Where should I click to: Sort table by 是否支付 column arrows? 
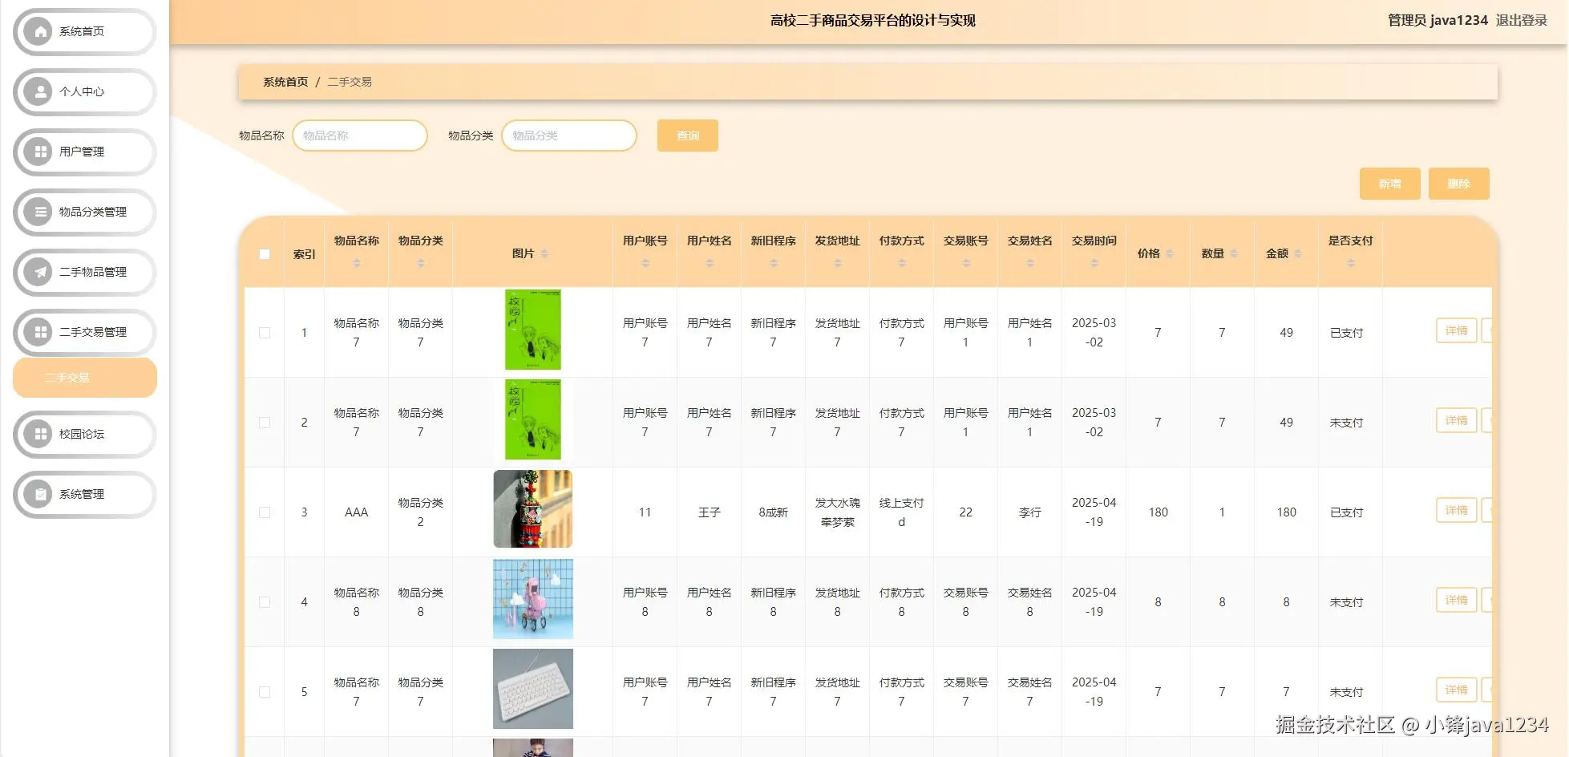pos(1351,263)
